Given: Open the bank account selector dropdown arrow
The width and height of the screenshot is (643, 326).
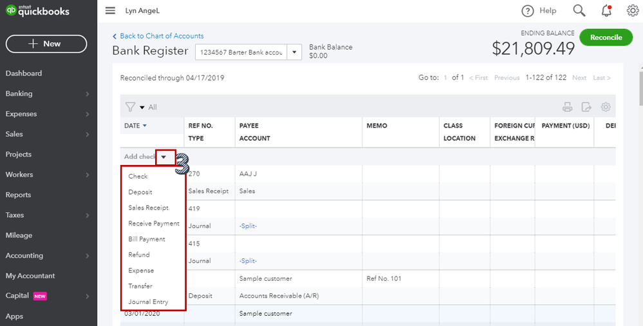Looking at the screenshot, I should [x=294, y=52].
